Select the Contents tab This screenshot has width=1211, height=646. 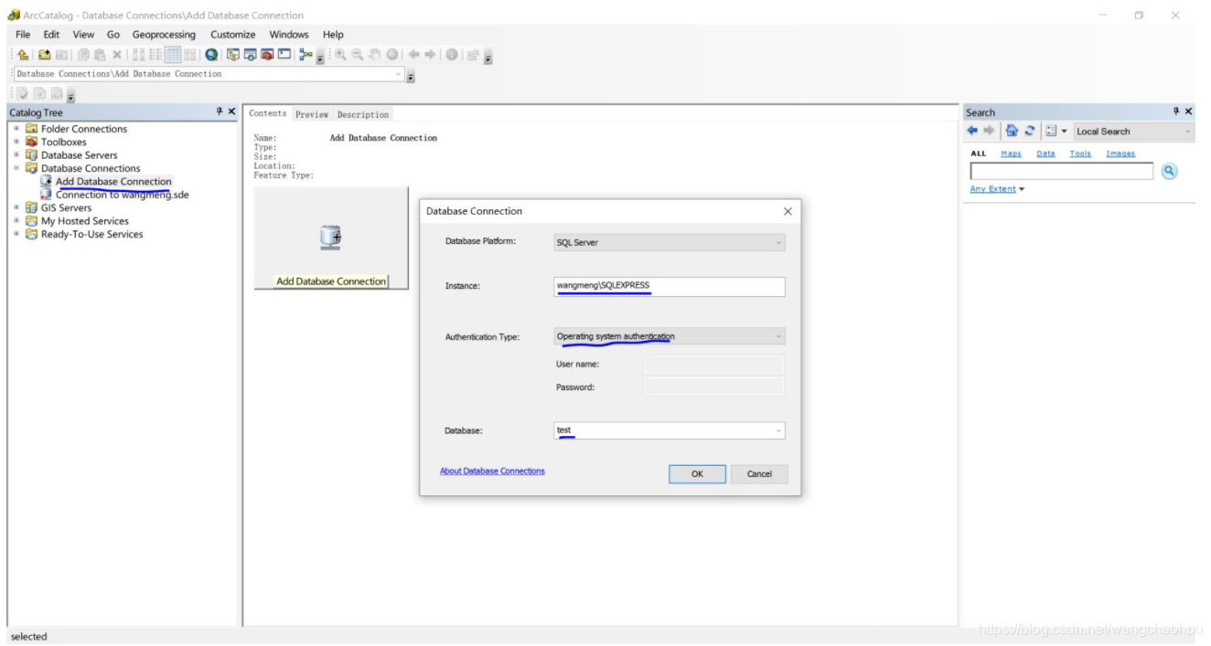click(x=268, y=113)
